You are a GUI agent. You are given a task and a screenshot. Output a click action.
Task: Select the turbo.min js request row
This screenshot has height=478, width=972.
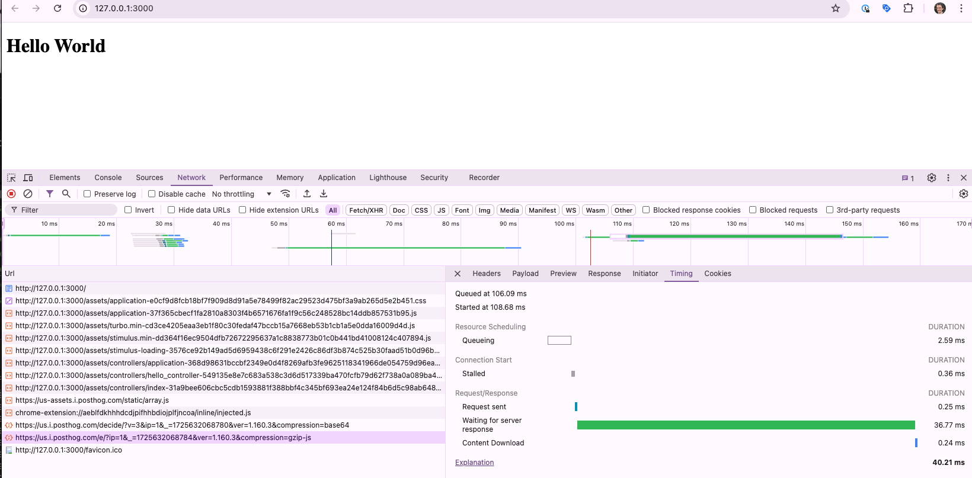tap(223, 326)
